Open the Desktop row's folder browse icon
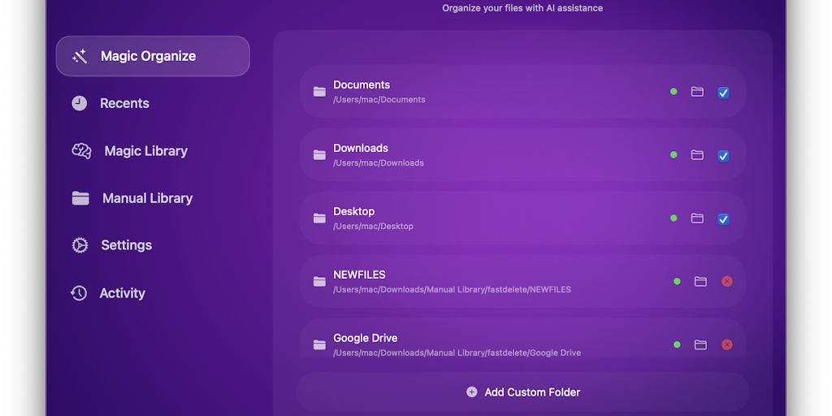This screenshot has height=416, width=832. (x=697, y=219)
